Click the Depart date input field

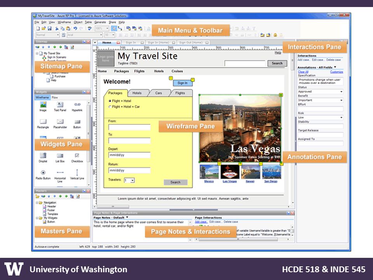(129, 155)
